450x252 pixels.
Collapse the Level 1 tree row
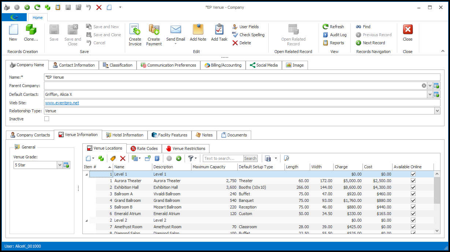[87, 174]
